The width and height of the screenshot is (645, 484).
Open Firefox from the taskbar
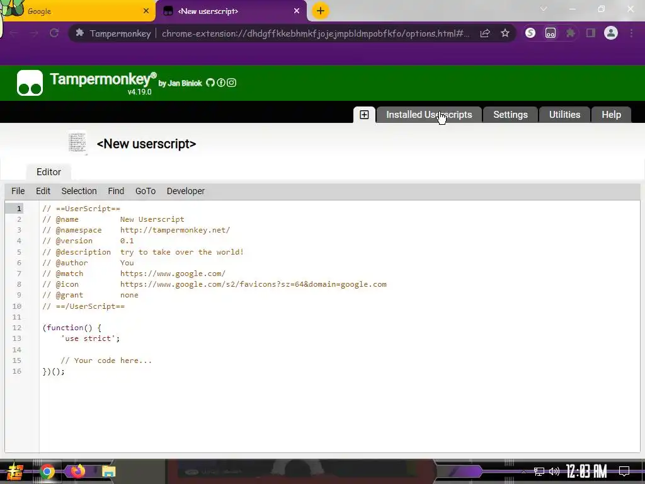coord(77,471)
